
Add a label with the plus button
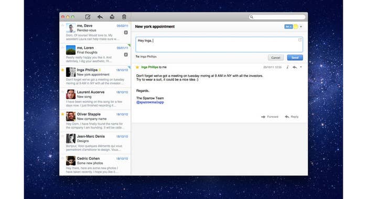301,27
